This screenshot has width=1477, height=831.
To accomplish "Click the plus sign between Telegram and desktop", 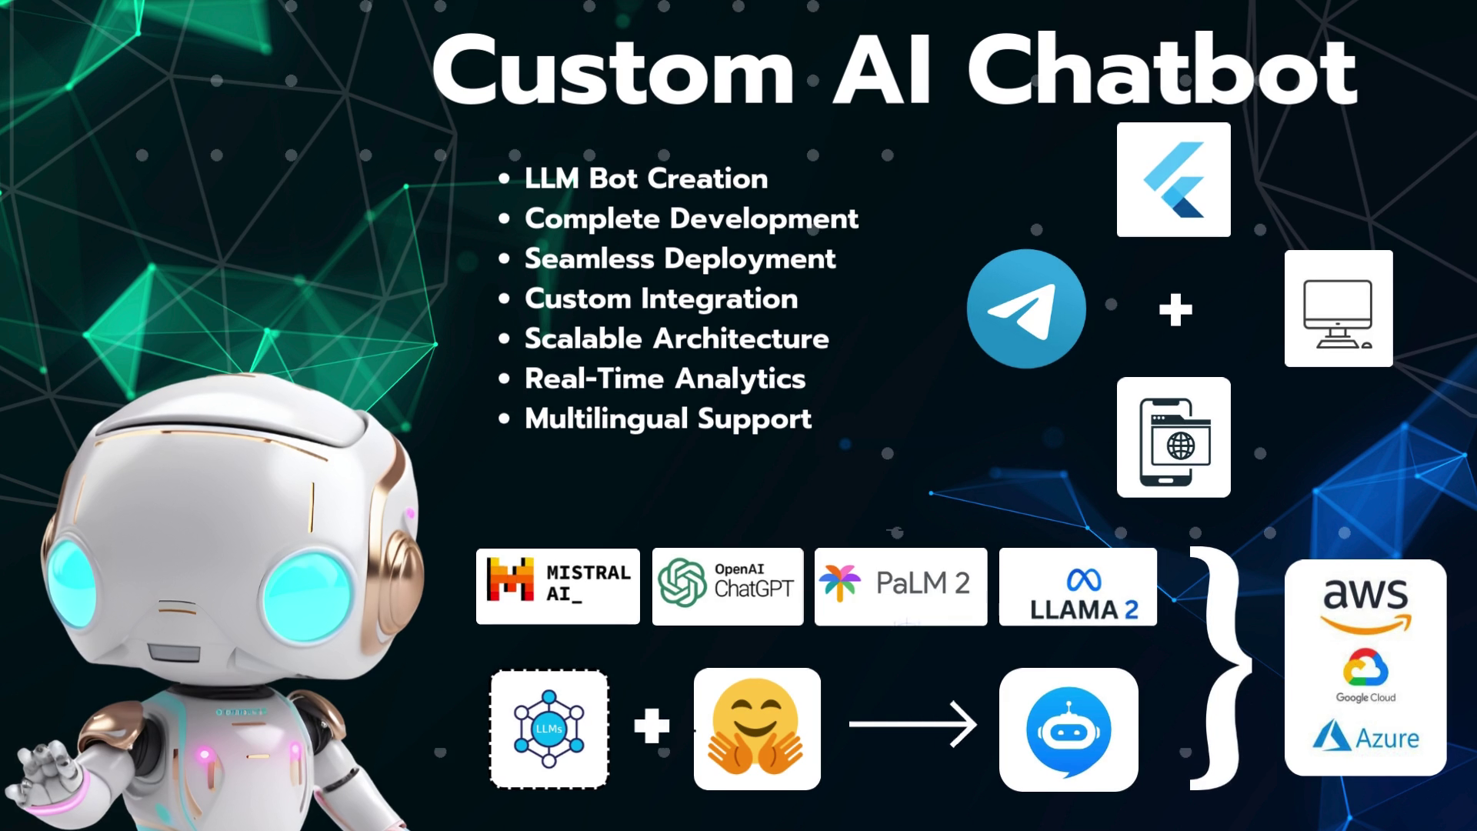I will (1172, 309).
